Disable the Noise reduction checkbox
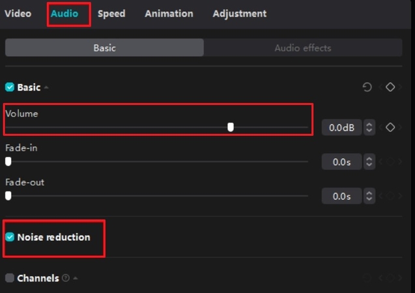415x293 pixels. (x=10, y=237)
